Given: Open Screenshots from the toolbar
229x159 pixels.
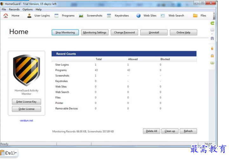Looking at the screenshot, I should tap(91, 16).
